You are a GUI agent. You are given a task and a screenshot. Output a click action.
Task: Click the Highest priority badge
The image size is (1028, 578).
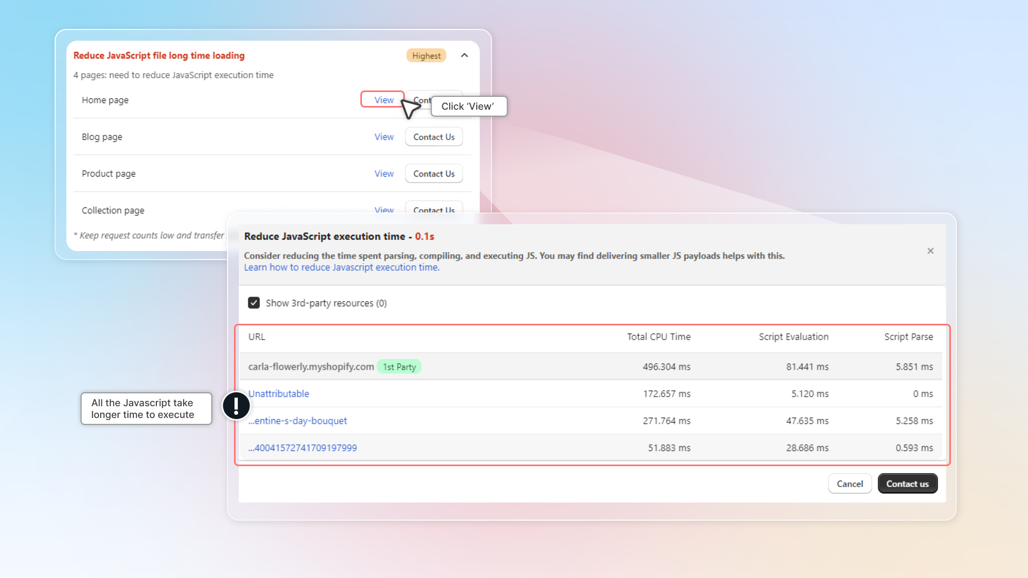click(x=426, y=56)
